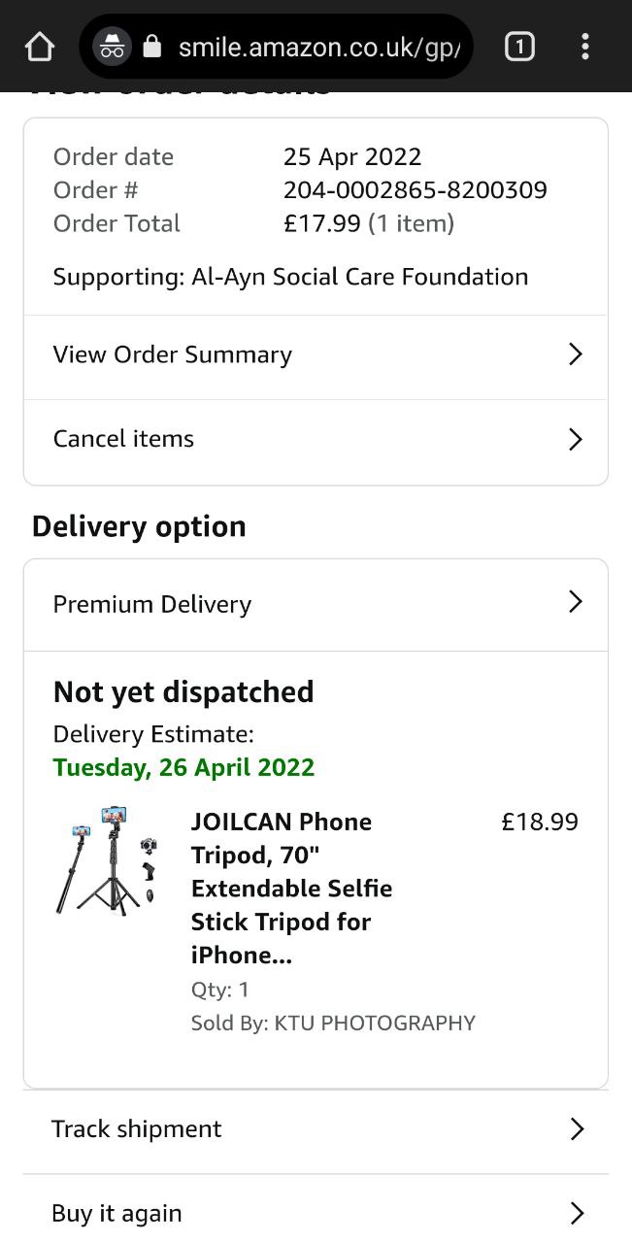The width and height of the screenshot is (632, 1243).
Task: Open the JOILCAN Phone Tripod product title
Action: coord(291,888)
